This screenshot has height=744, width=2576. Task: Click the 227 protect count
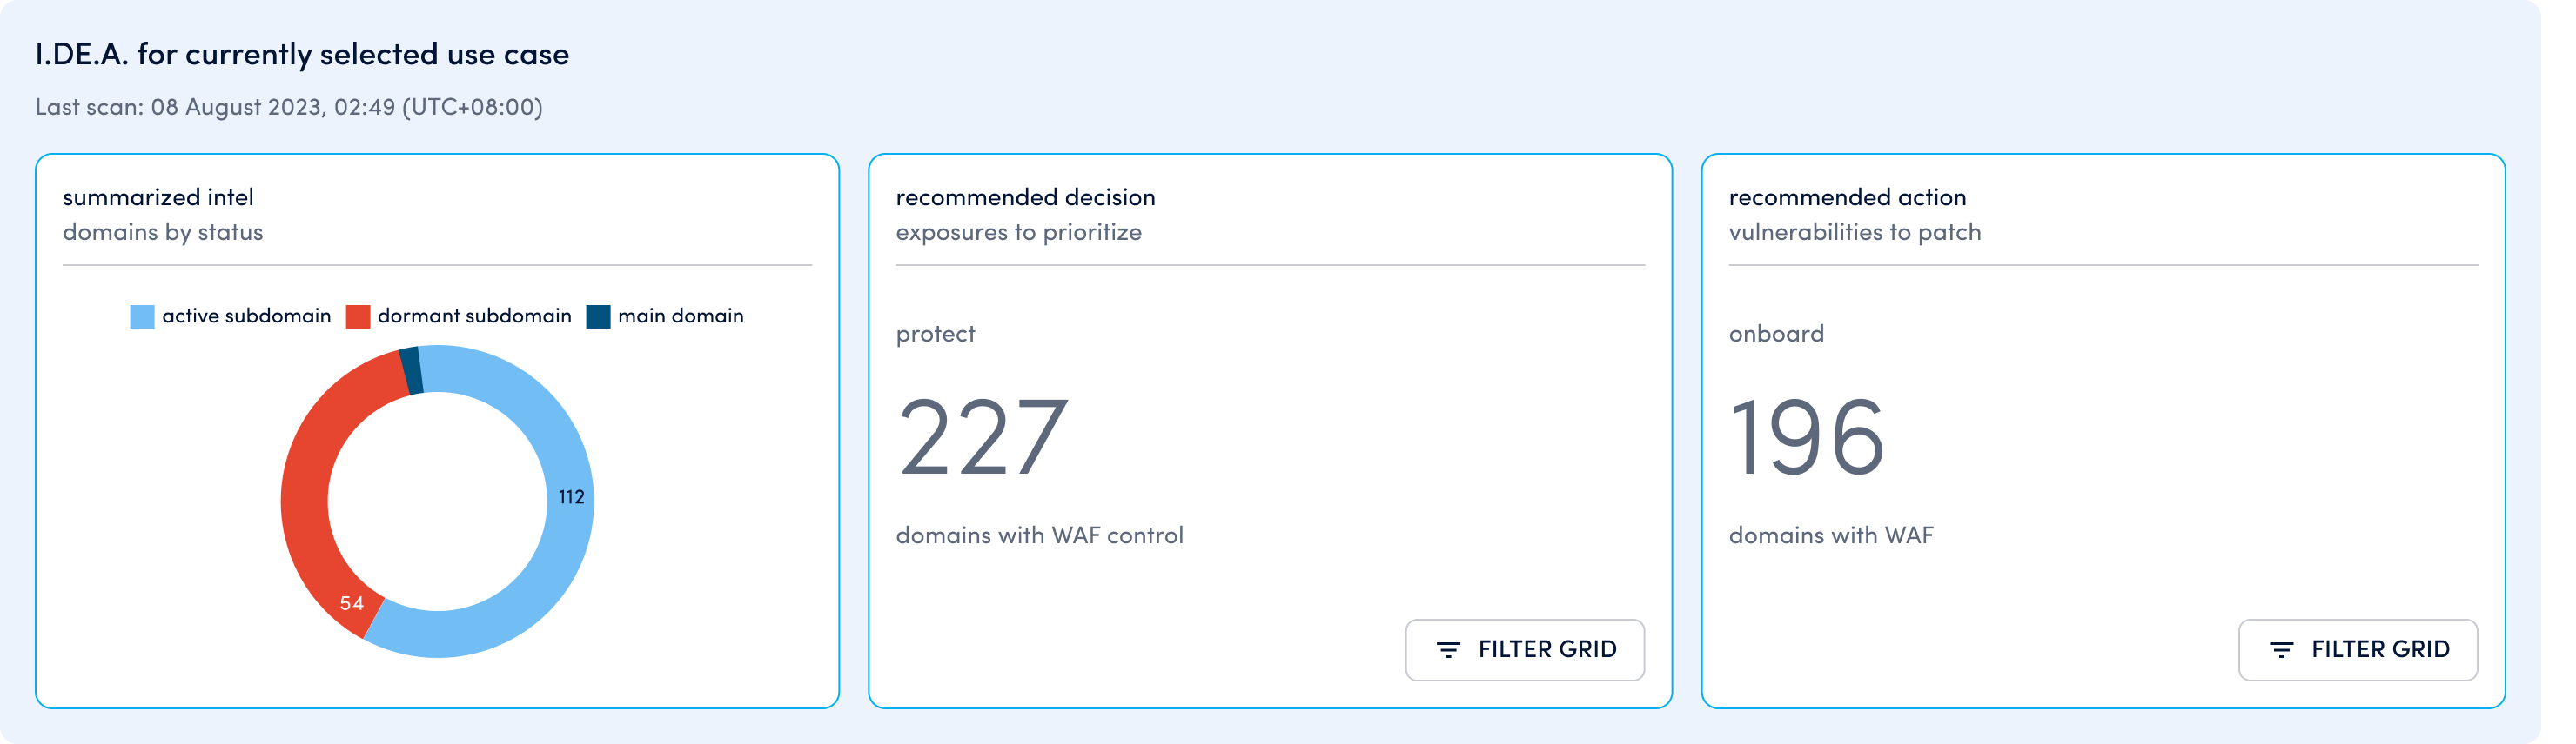[x=983, y=437]
